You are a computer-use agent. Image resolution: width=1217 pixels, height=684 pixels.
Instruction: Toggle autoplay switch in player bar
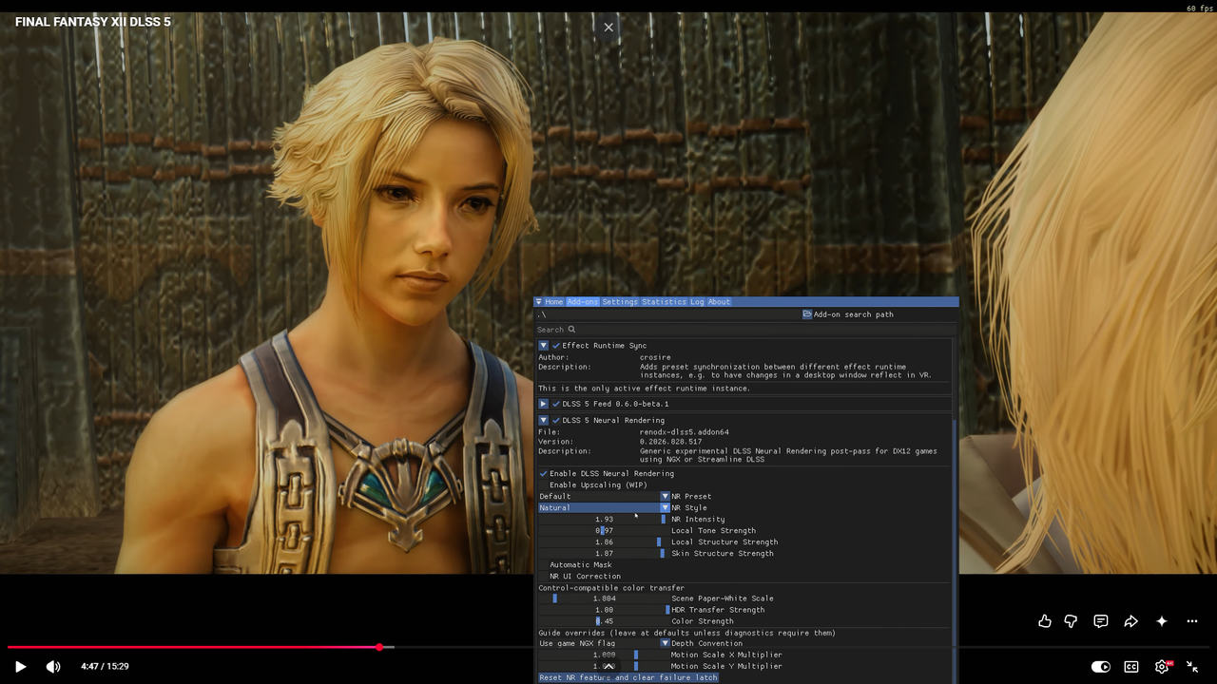[x=1100, y=667]
